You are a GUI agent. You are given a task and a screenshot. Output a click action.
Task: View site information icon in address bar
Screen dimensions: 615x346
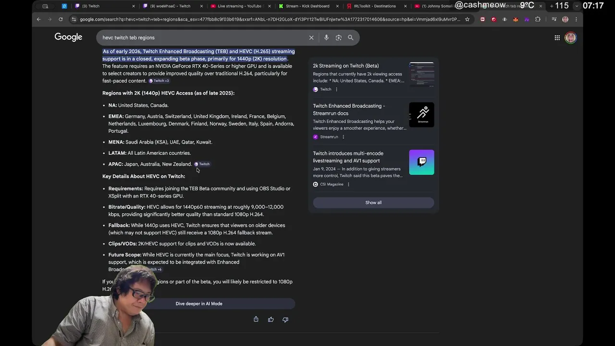point(74,19)
